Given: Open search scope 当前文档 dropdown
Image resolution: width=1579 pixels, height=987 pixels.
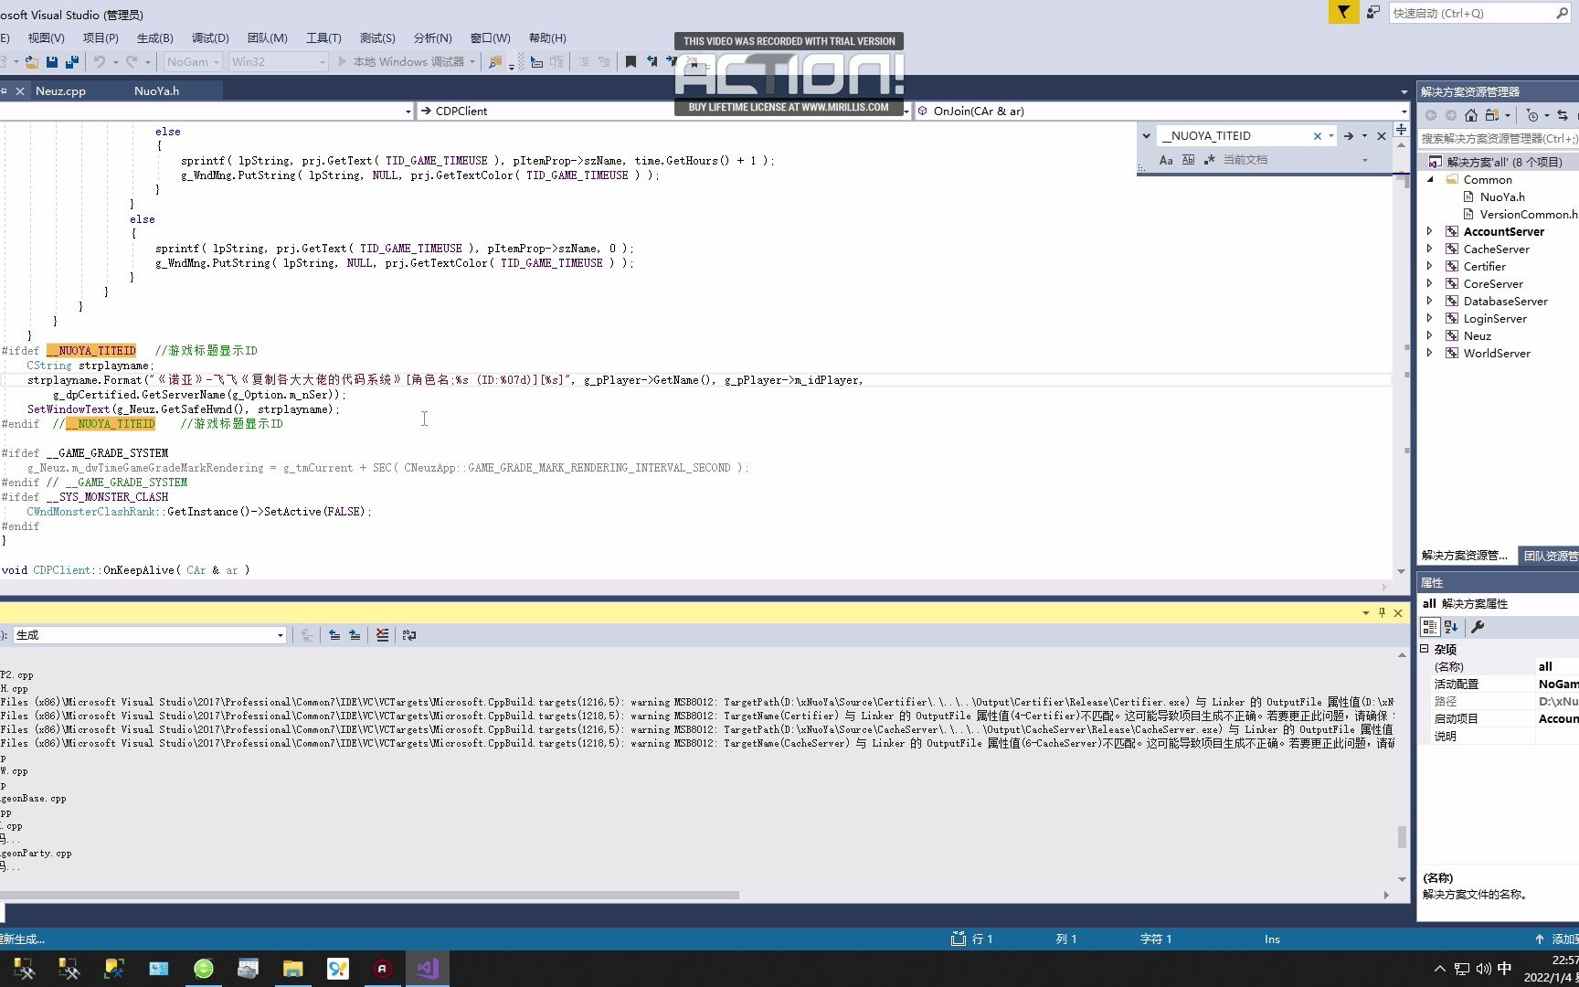Looking at the screenshot, I should pos(1296,160).
